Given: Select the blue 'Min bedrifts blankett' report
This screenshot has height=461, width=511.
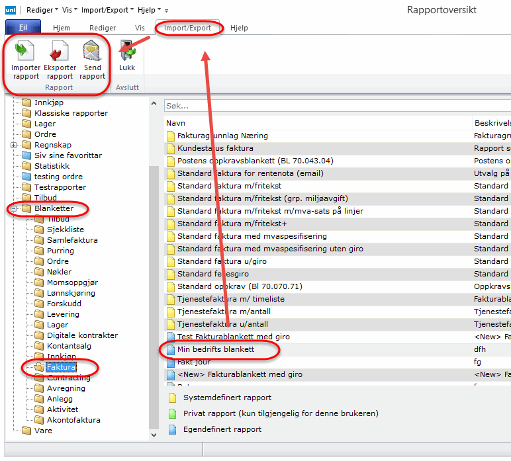Looking at the screenshot, I should point(215,349).
